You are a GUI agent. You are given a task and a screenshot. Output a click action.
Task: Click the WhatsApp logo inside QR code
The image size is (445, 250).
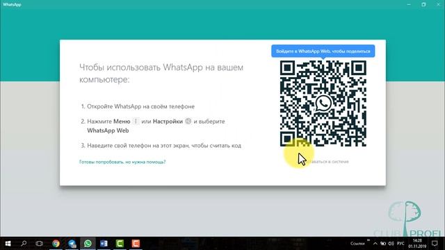323,103
